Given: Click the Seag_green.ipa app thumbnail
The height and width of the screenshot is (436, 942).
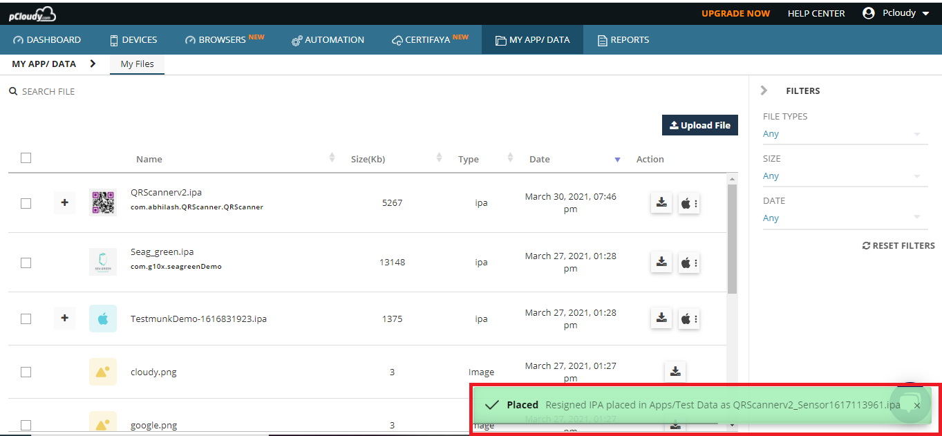Looking at the screenshot, I should click(103, 262).
